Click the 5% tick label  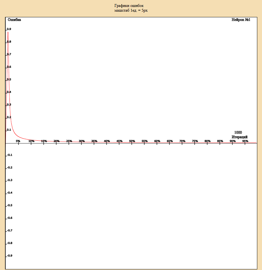tap(18, 141)
